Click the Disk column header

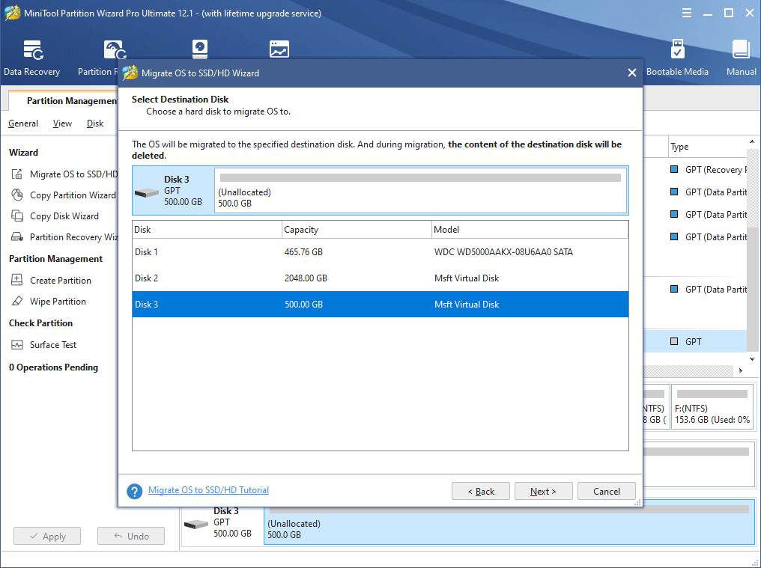point(207,230)
